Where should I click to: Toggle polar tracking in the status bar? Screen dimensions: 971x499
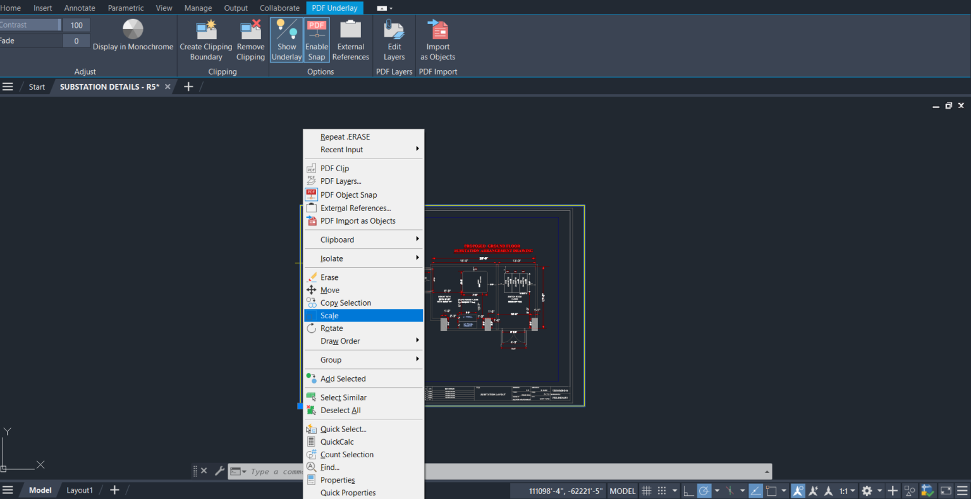click(704, 491)
